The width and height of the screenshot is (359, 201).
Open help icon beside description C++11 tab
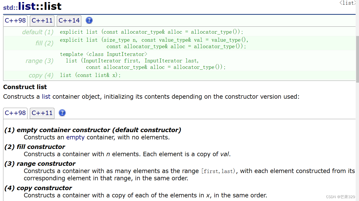(62, 113)
